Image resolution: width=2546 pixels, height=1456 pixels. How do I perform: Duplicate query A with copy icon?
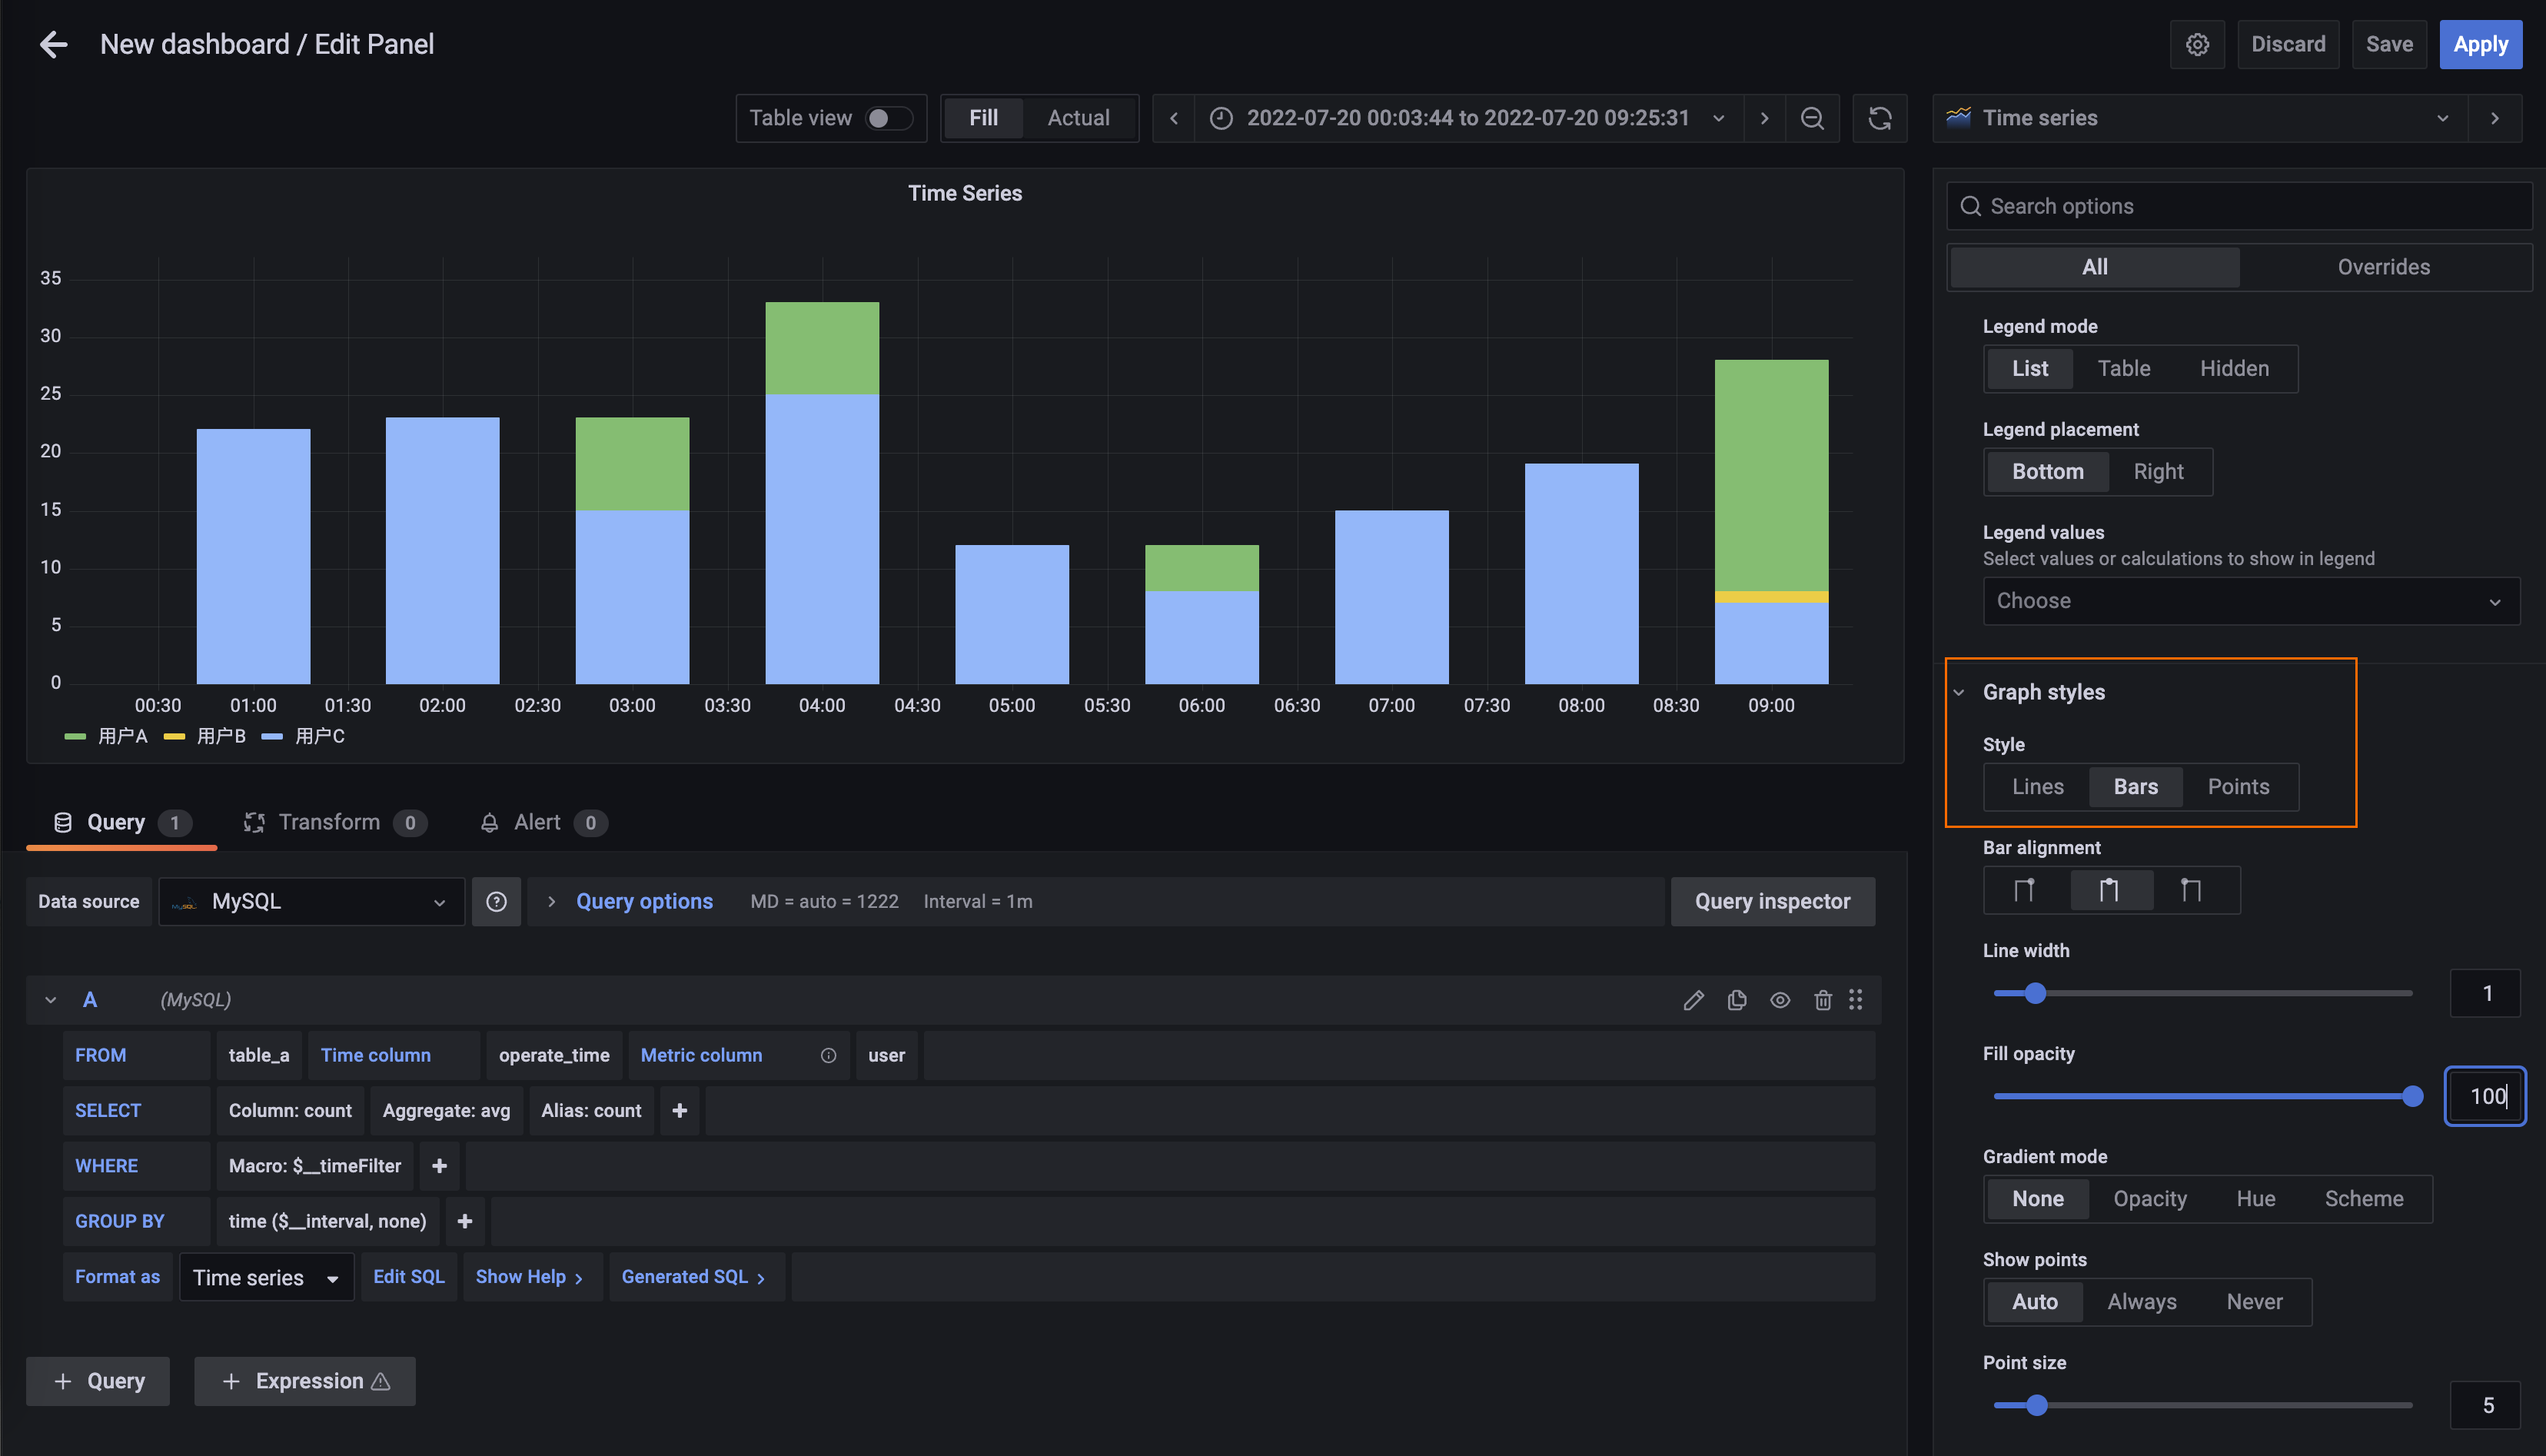(1737, 1000)
